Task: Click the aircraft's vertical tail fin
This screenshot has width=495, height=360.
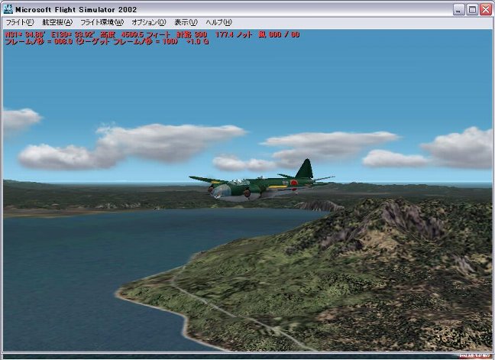Action: (x=305, y=168)
